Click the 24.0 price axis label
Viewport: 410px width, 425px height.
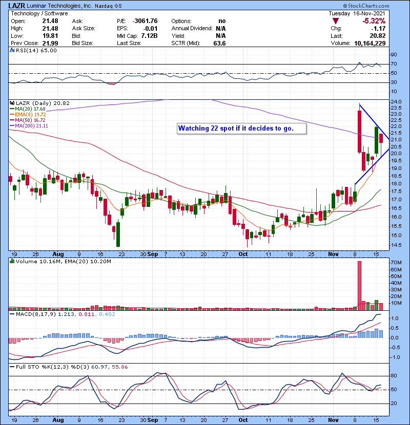(396, 102)
